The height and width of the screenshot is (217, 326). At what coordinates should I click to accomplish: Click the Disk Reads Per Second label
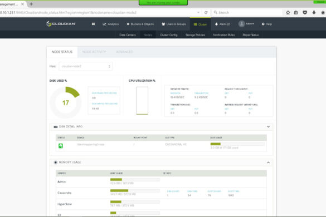(x=104, y=93)
